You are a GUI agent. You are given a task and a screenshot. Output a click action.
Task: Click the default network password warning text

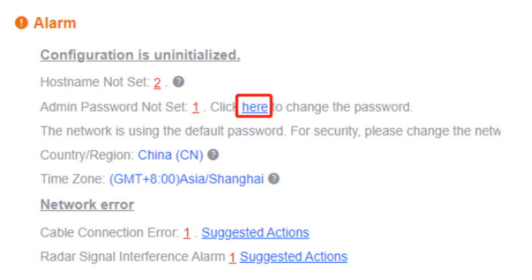(271, 131)
